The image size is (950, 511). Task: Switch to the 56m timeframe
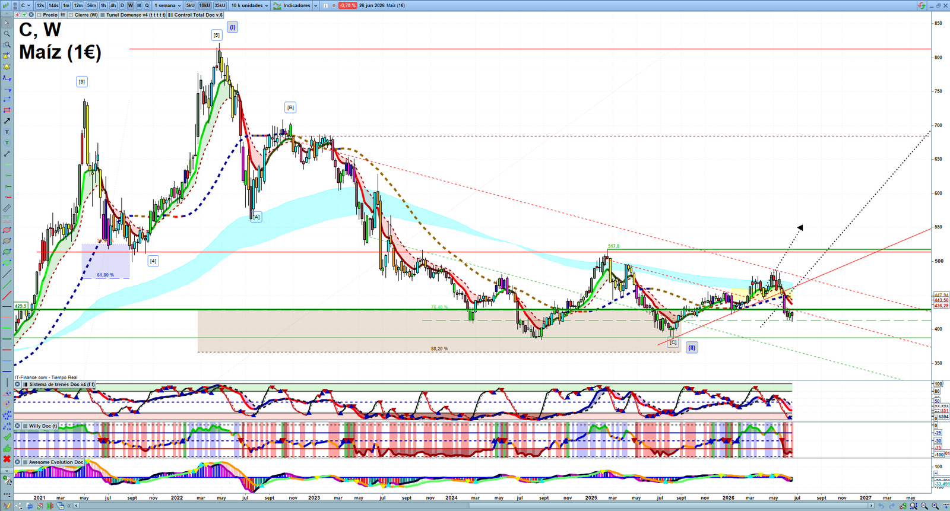[91, 5]
